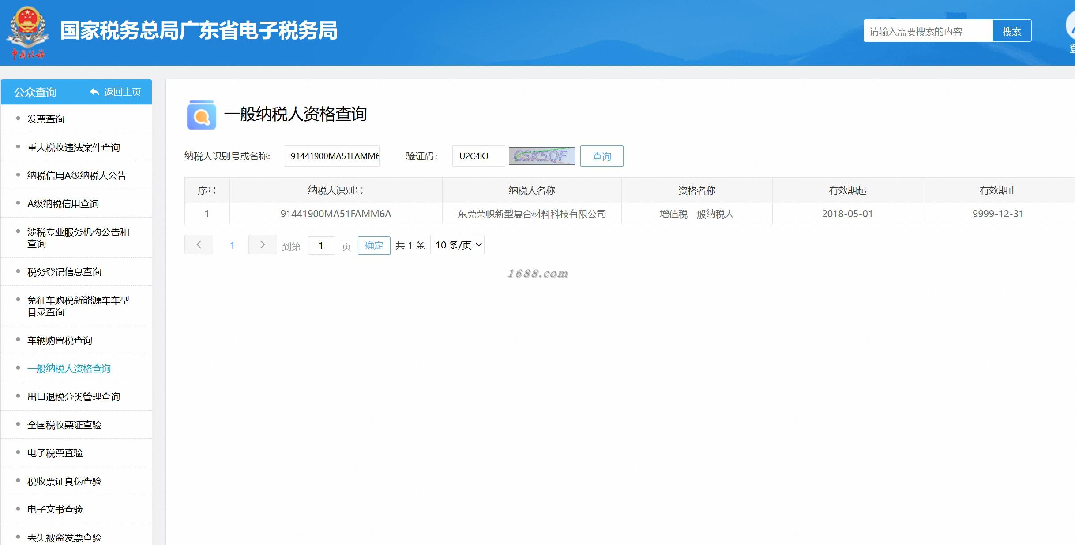Open 免征车购税新能源车车型目录查询 item
Viewport: 1075px width, 545px height.
click(78, 306)
